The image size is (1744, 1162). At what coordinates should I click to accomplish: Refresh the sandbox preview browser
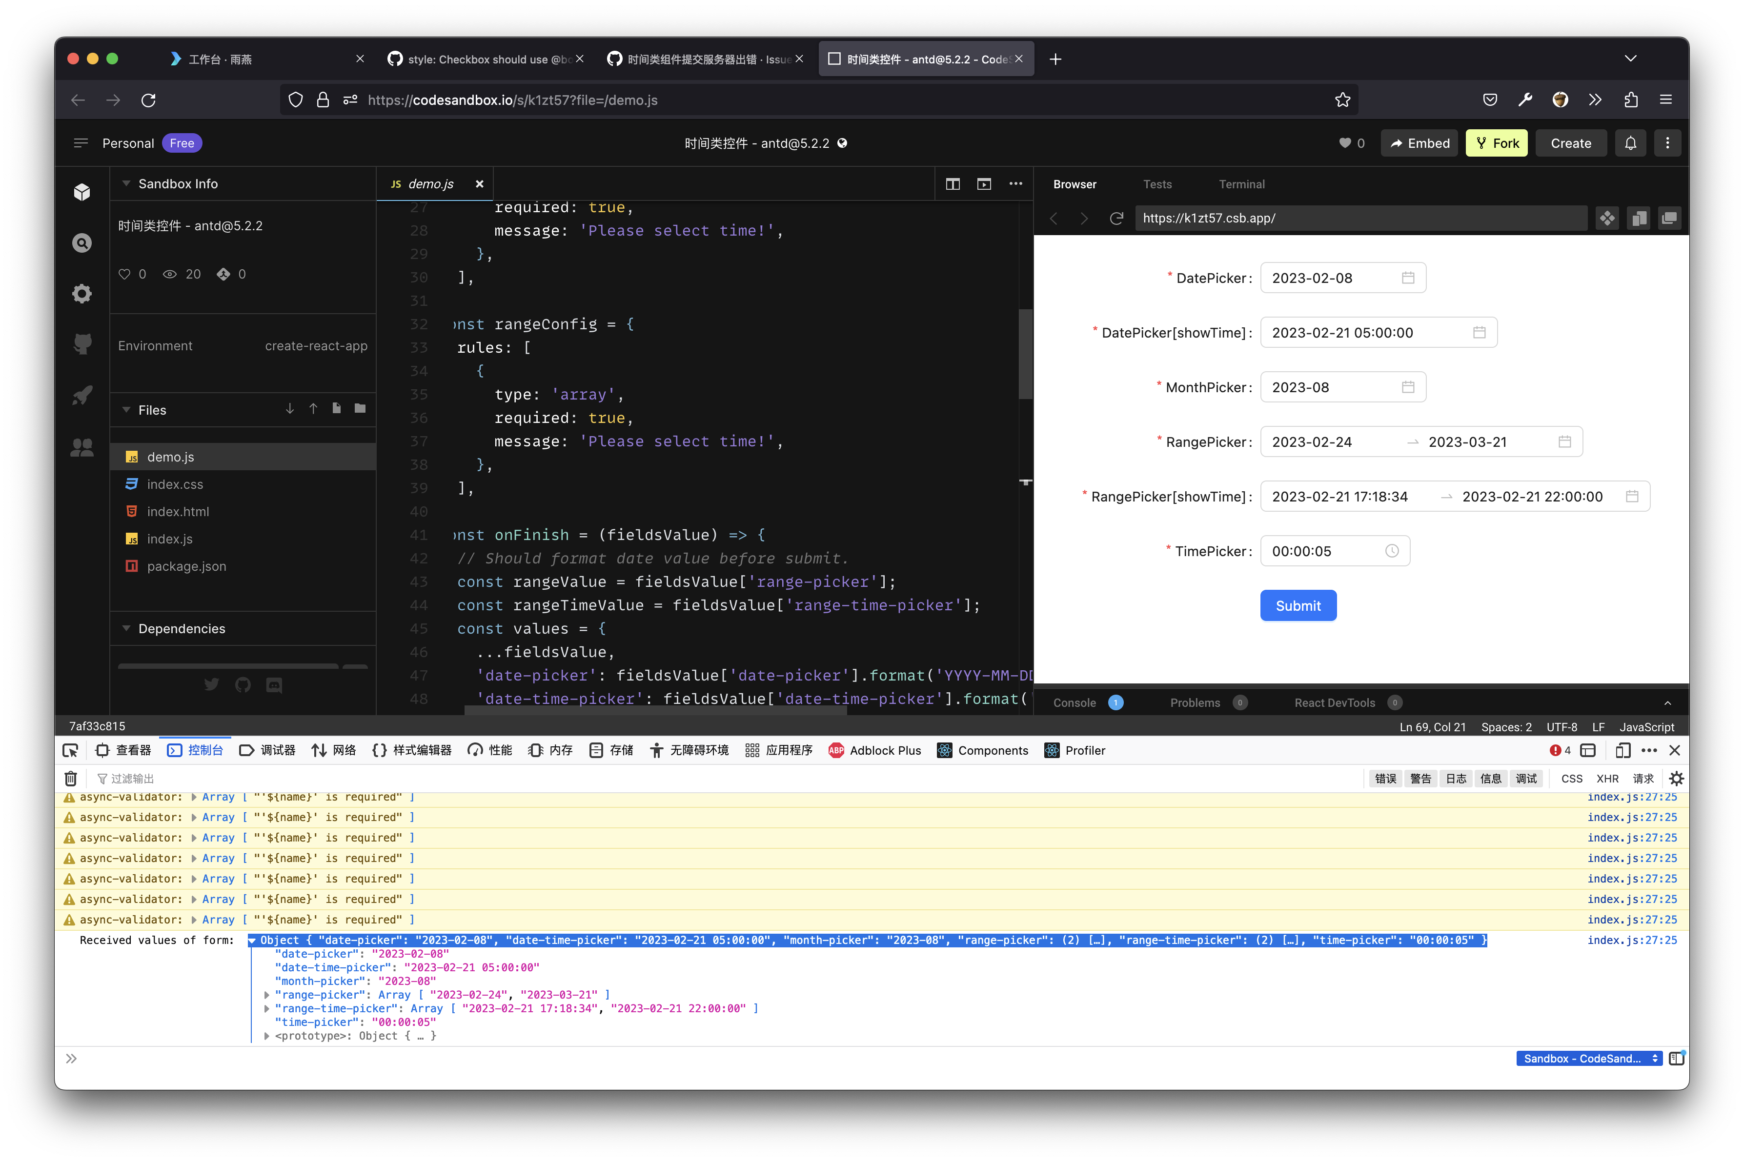(1116, 218)
